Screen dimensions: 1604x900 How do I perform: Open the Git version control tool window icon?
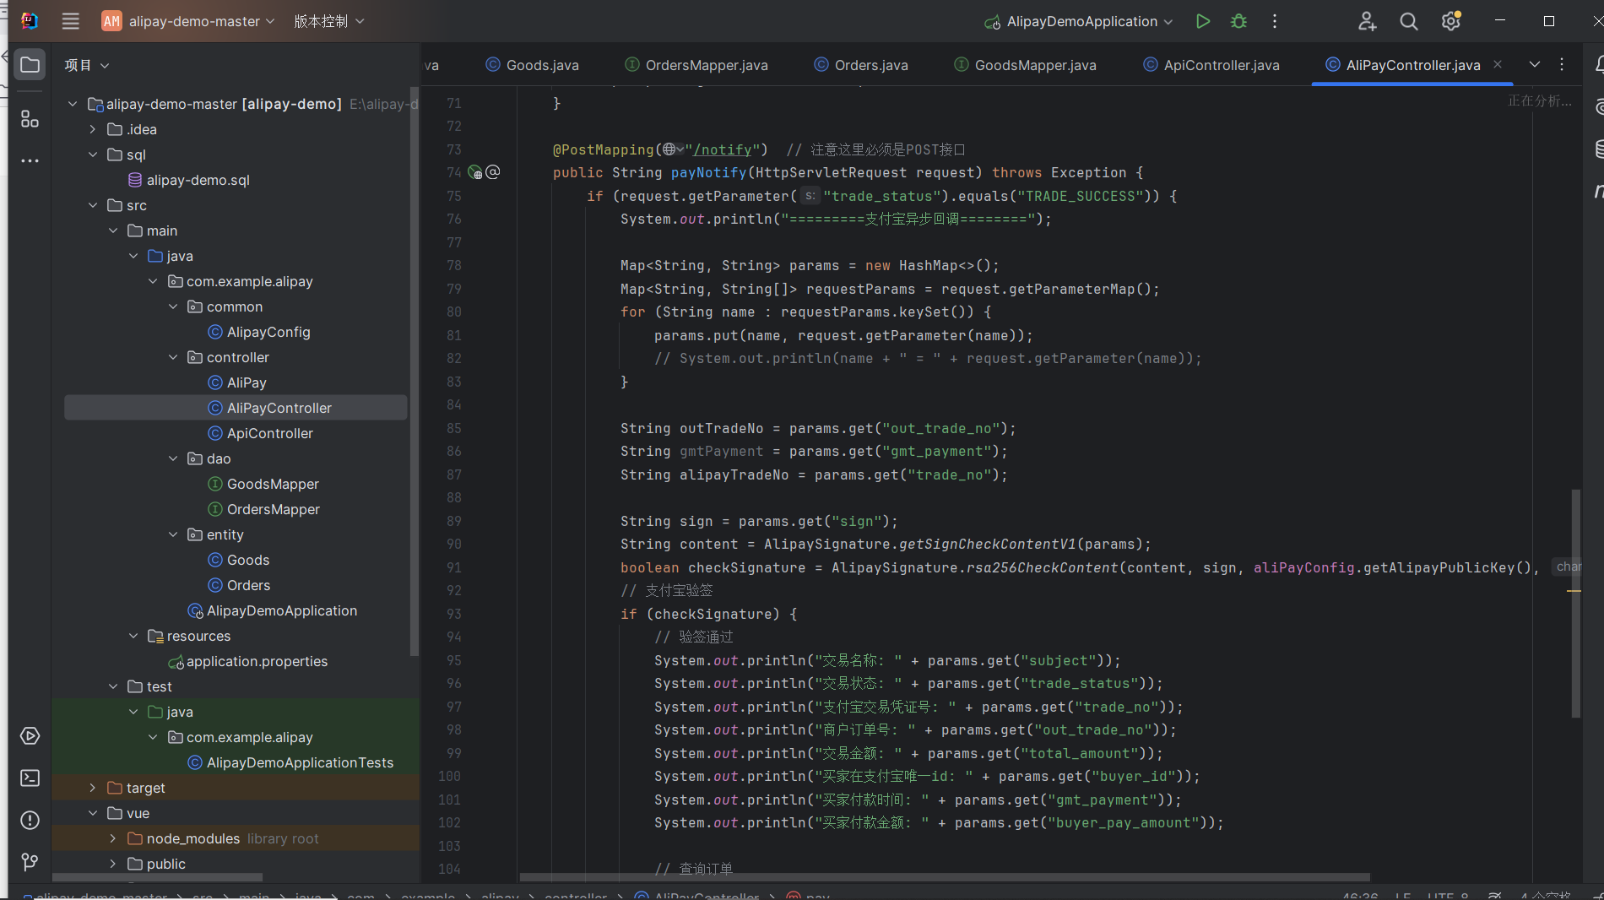30,862
